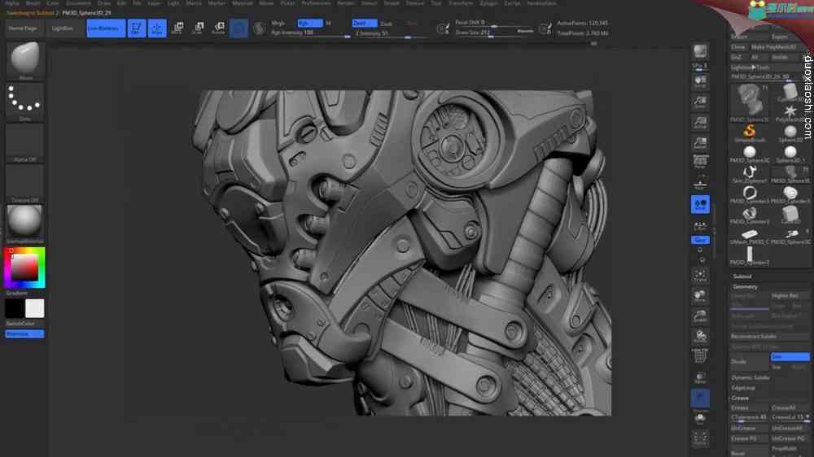Open the current brush thumbnail selector

(24, 59)
